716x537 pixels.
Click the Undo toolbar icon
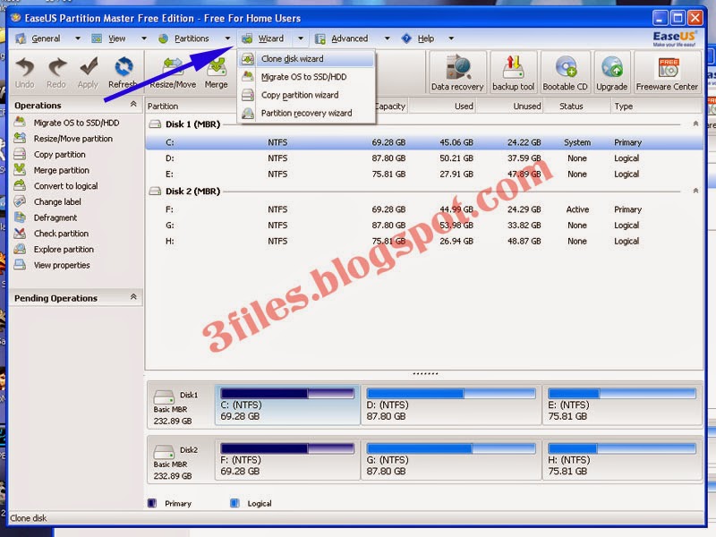click(25, 73)
